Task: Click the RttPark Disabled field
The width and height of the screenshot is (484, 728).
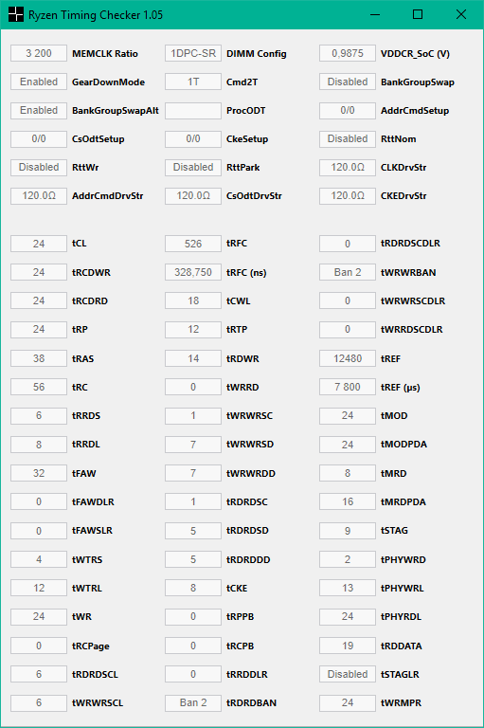Action: 193,167
